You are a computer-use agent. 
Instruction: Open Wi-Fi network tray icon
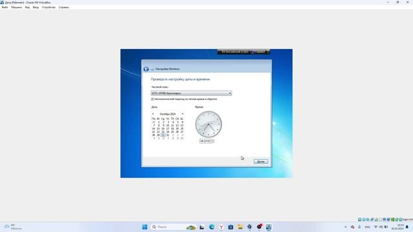pos(376,227)
